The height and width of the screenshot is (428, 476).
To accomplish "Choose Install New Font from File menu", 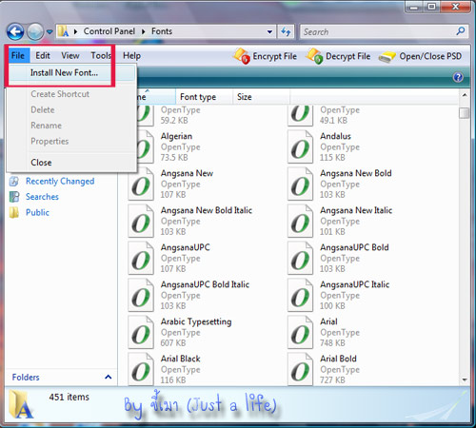I will (x=71, y=73).
